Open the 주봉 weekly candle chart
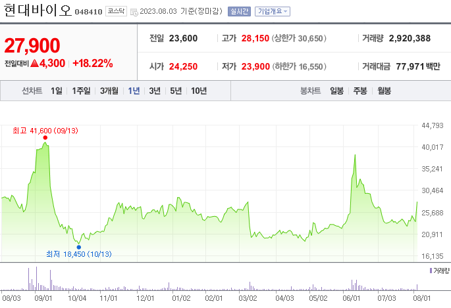This screenshot has width=451, height=308. tap(360, 91)
